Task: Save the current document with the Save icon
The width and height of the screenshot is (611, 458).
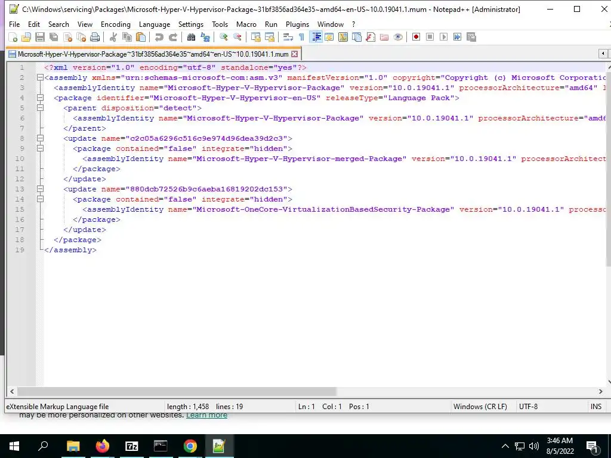Action: click(x=40, y=37)
